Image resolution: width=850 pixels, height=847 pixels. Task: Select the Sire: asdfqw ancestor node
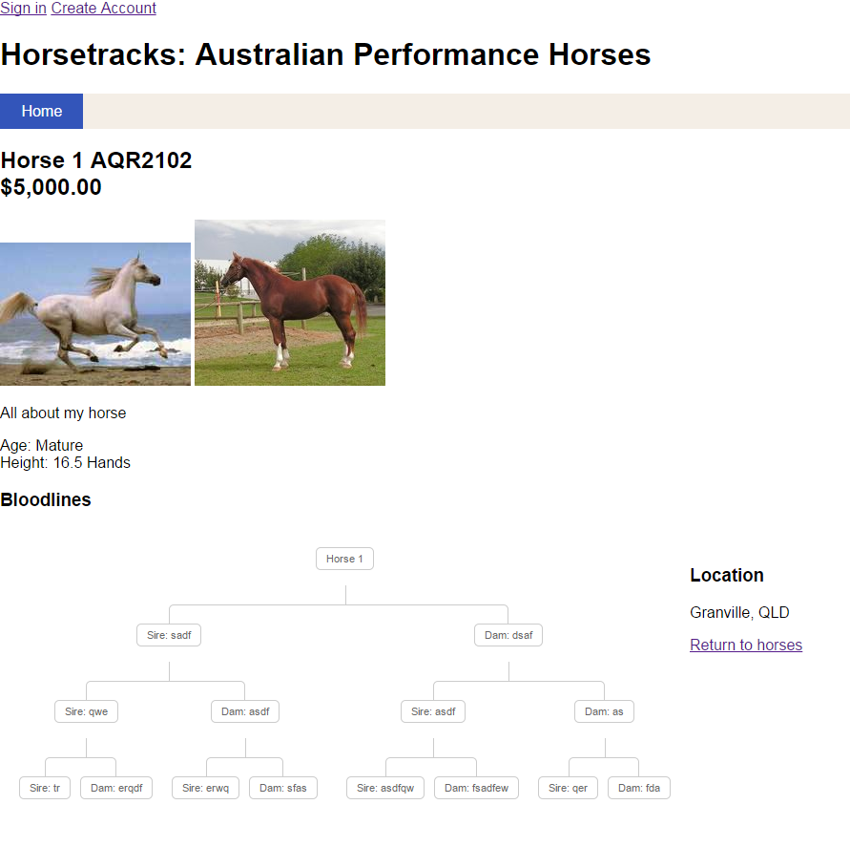pos(385,788)
